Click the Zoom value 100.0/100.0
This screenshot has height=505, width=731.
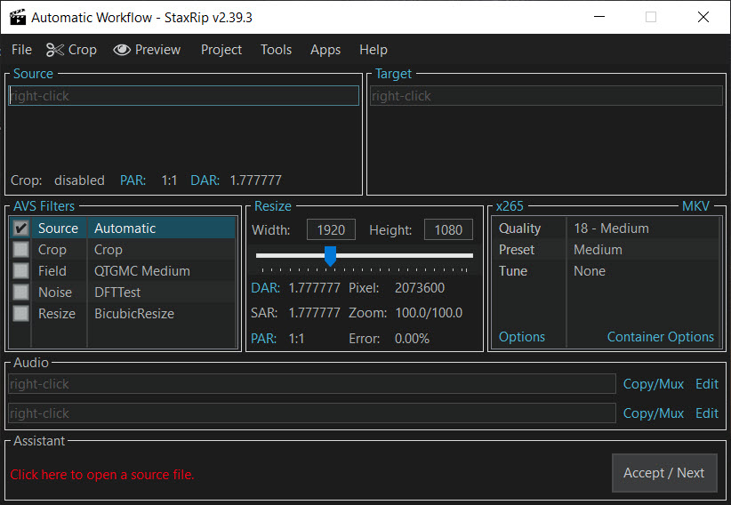(x=429, y=312)
